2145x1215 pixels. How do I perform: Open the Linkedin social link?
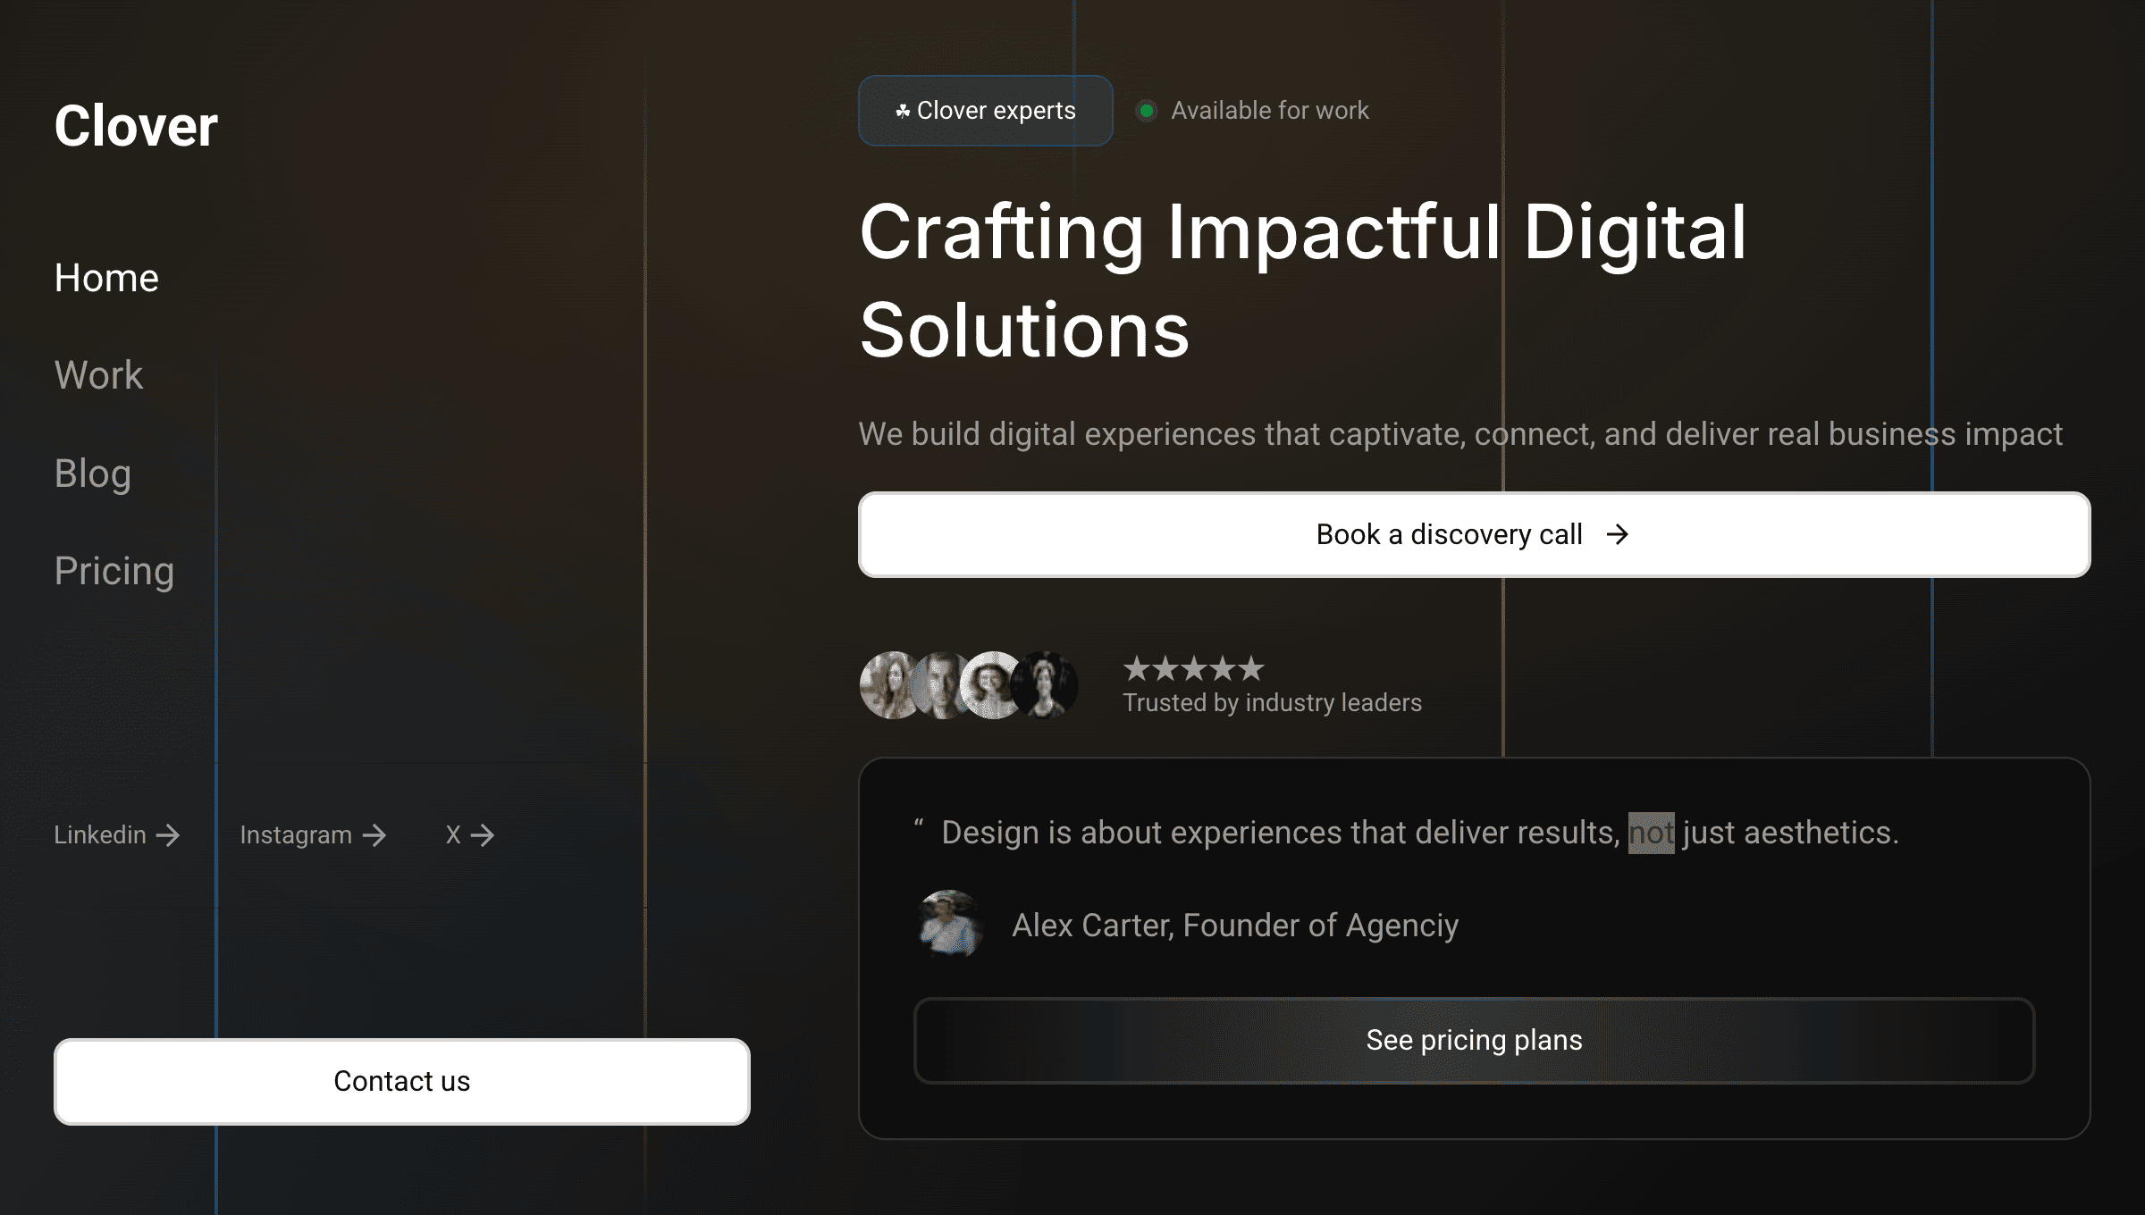(100, 835)
